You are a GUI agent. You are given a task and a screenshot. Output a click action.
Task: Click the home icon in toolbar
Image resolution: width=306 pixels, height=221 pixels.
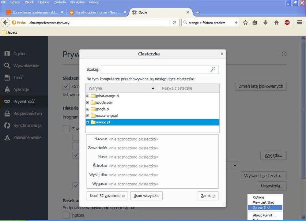[x=276, y=23]
